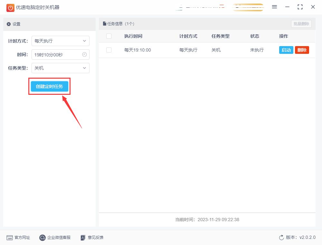Open the feedback link

[92, 238]
